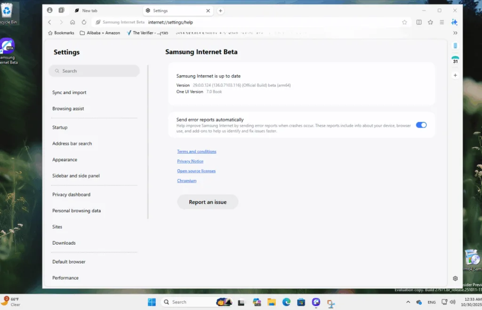Image resolution: width=482 pixels, height=310 pixels.
Task: Open Browsing assist settings
Action: point(68,109)
